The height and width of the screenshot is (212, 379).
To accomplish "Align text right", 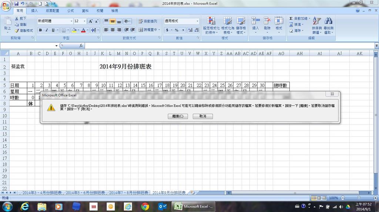I will click(x=119, y=30).
